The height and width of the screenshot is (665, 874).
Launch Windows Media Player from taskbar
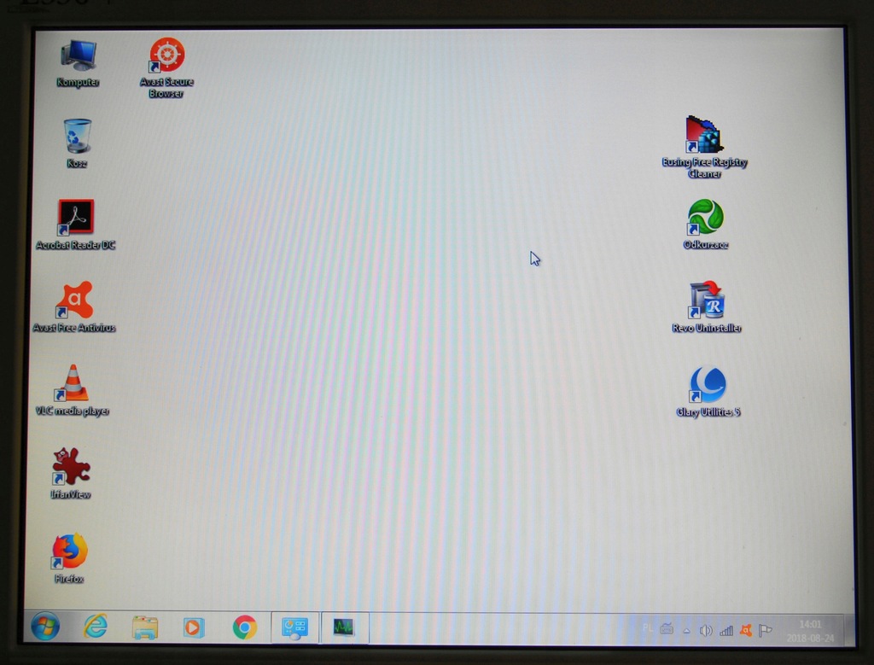tap(194, 627)
